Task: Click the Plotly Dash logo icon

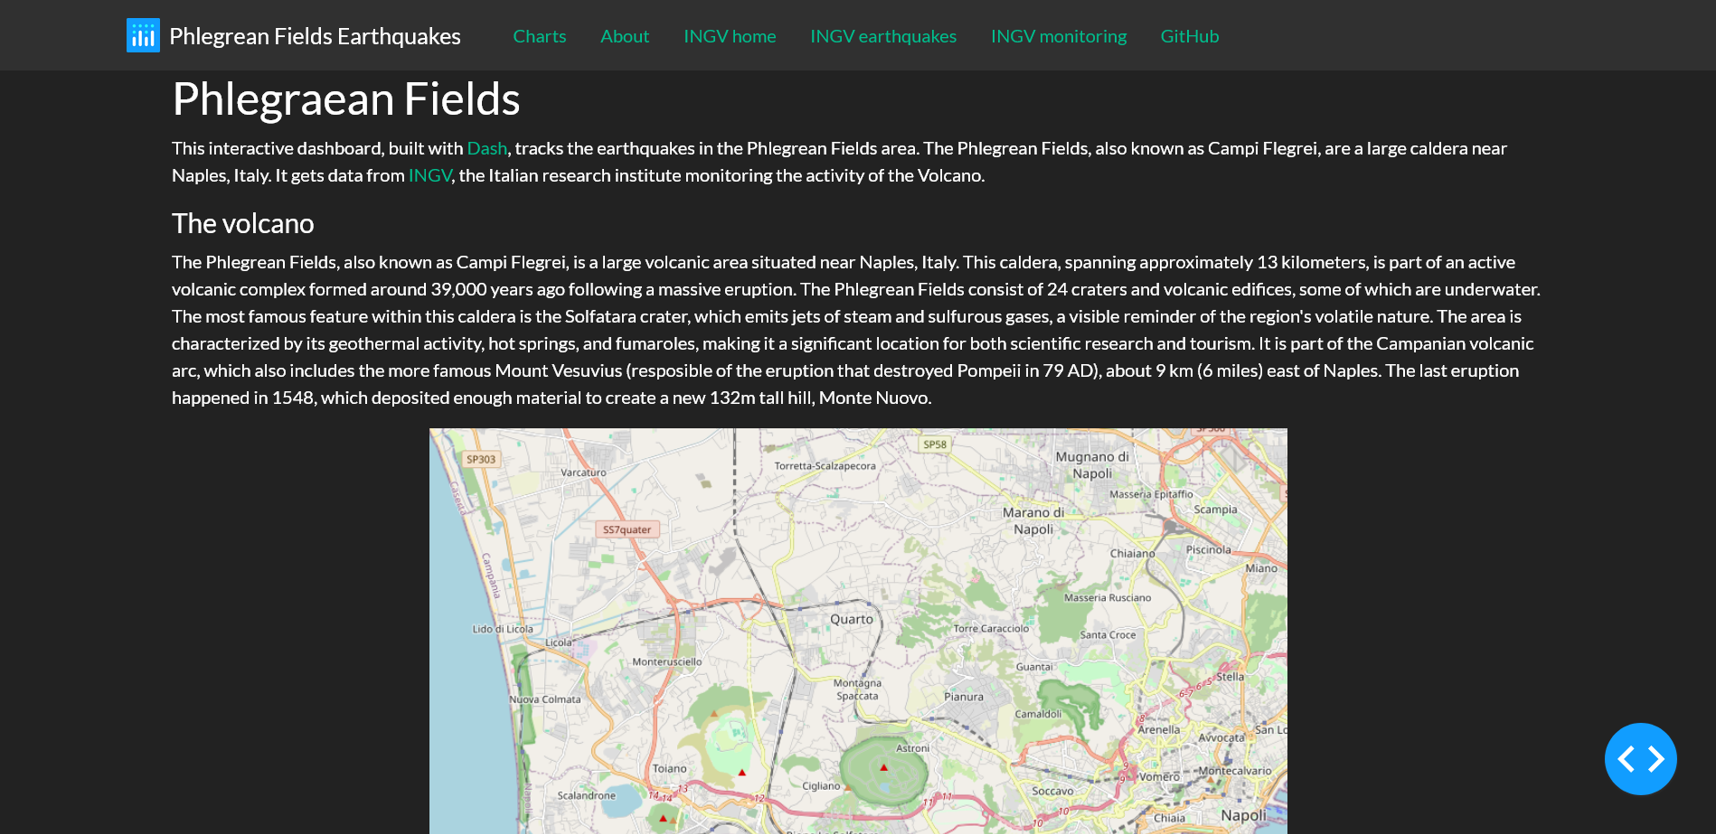Action: (143, 35)
